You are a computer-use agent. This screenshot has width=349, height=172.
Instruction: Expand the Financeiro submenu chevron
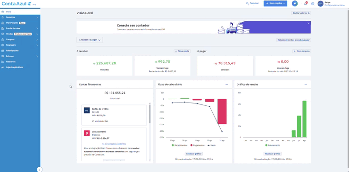(37, 45)
